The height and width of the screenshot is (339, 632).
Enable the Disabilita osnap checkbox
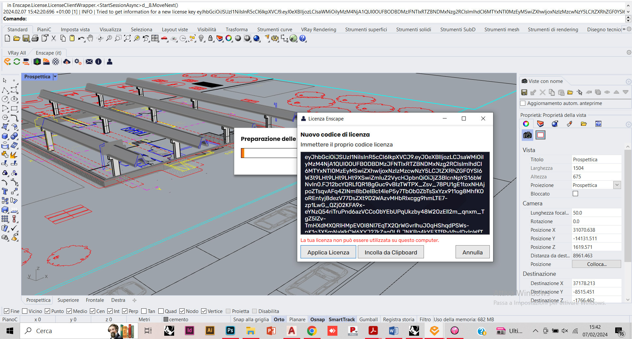pyautogui.click(x=254, y=311)
